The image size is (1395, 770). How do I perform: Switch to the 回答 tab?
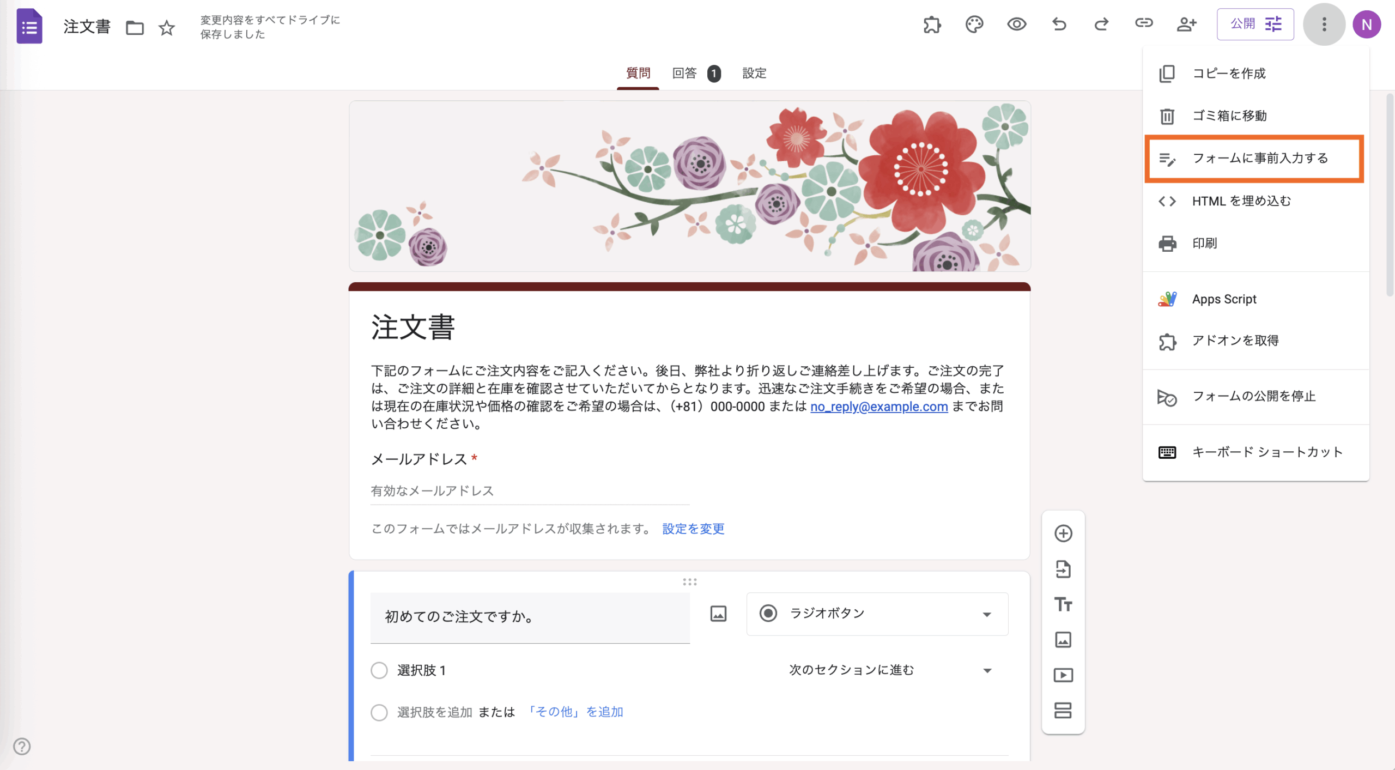685,73
